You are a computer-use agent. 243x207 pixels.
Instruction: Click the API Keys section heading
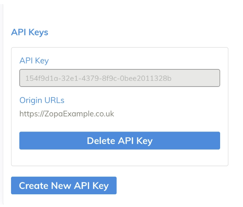tap(29, 32)
